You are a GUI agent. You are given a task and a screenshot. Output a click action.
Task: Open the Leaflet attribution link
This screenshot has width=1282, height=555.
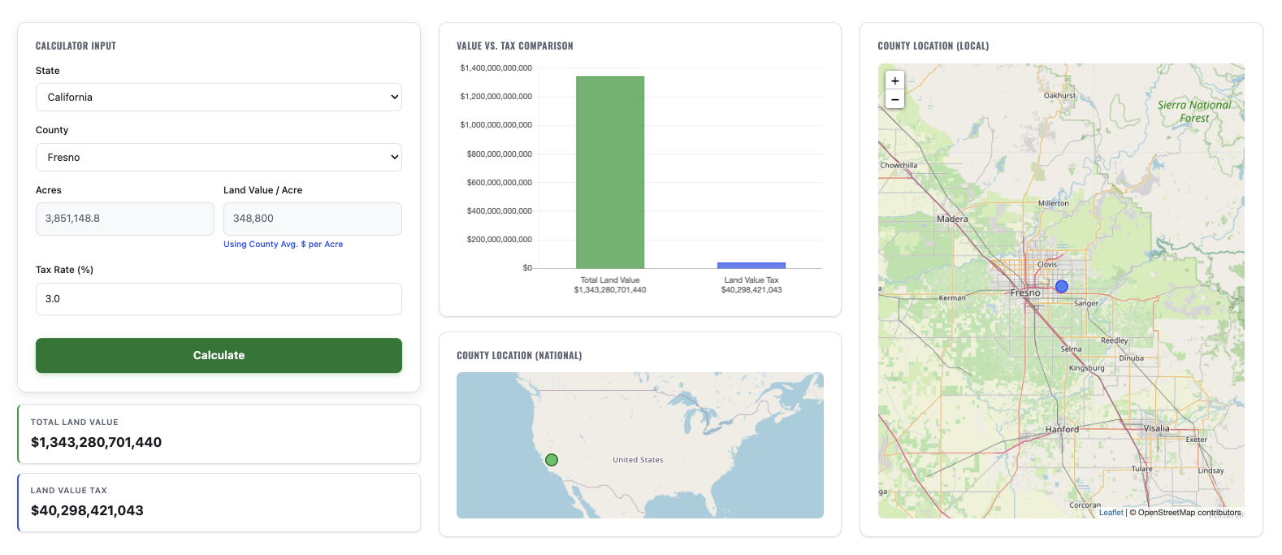tap(1111, 513)
